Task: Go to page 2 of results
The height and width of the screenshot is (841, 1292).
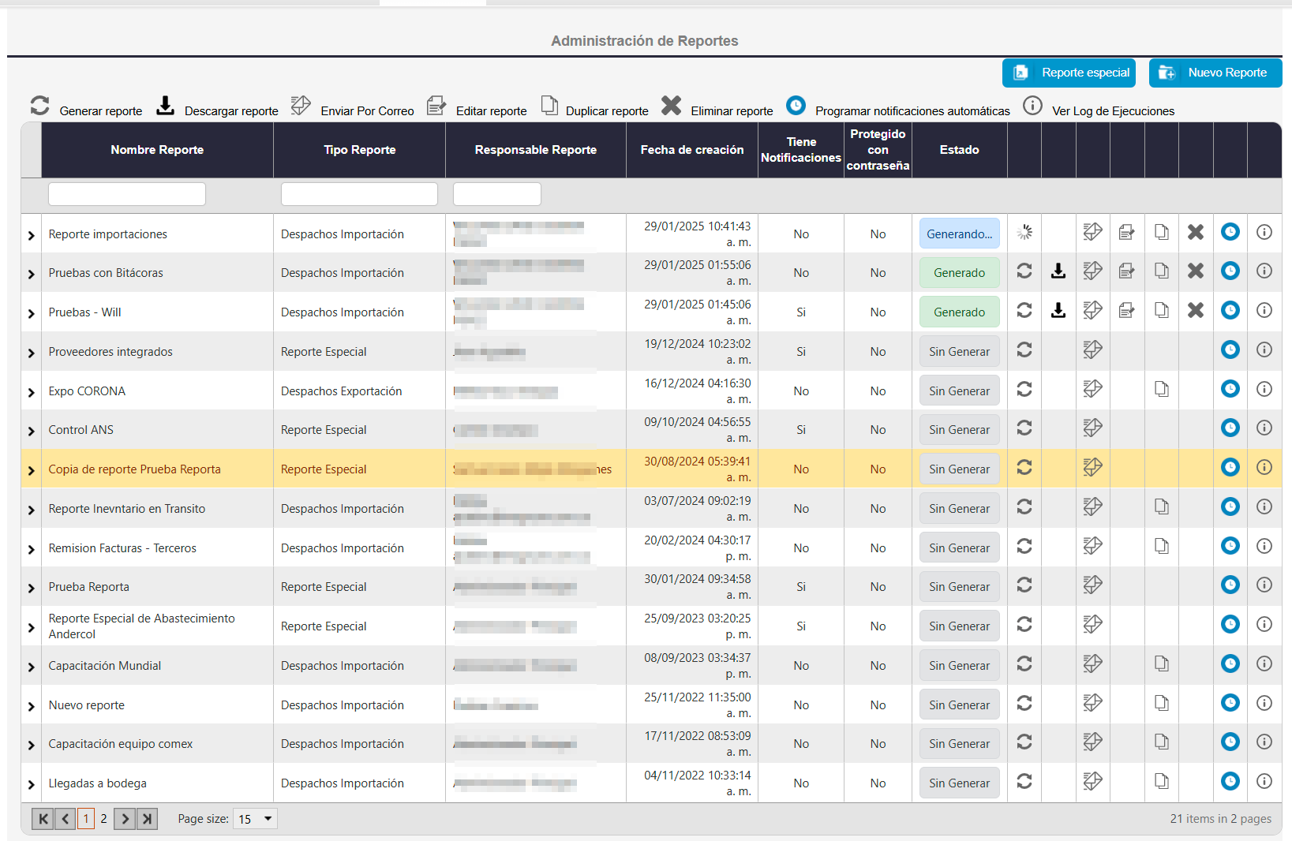Action: tap(103, 819)
